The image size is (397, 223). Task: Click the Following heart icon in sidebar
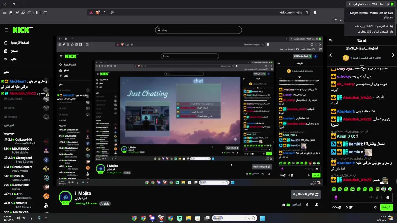[x=6, y=59]
